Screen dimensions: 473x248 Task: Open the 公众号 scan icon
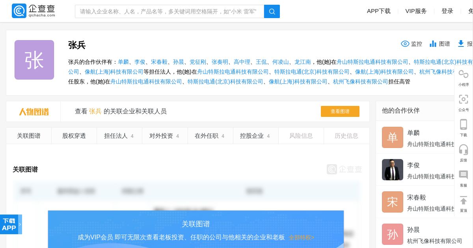[x=464, y=99]
